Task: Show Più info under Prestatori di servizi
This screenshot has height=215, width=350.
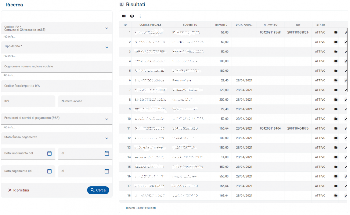Action: tap(9, 127)
